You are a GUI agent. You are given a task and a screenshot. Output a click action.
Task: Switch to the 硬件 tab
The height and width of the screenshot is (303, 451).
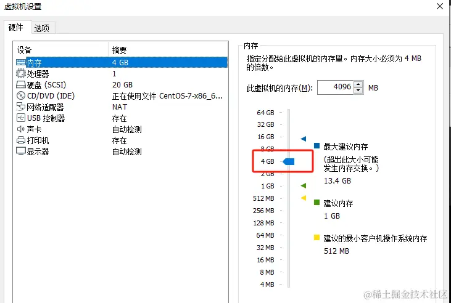pyautogui.click(x=17, y=27)
